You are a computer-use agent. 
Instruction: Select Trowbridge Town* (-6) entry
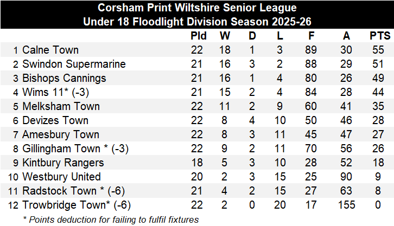77,205
